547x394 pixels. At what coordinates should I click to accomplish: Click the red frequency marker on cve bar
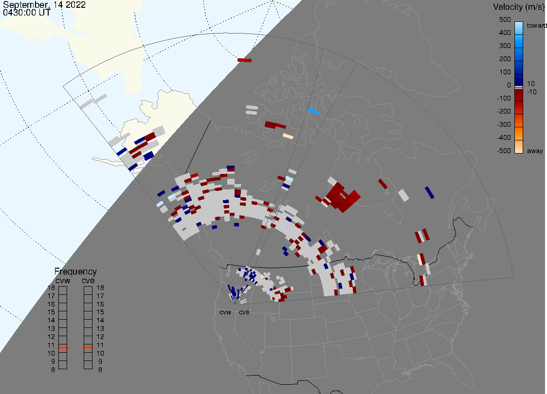pyautogui.click(x=88, y=347)
